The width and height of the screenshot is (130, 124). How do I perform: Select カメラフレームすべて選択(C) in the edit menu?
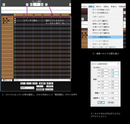(100, 21)
